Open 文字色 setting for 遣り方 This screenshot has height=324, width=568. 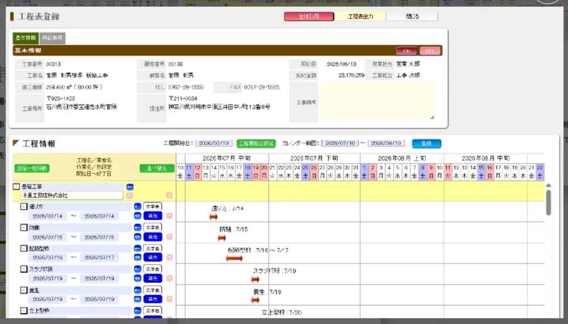pyautogui.click(x=152, y=207)
